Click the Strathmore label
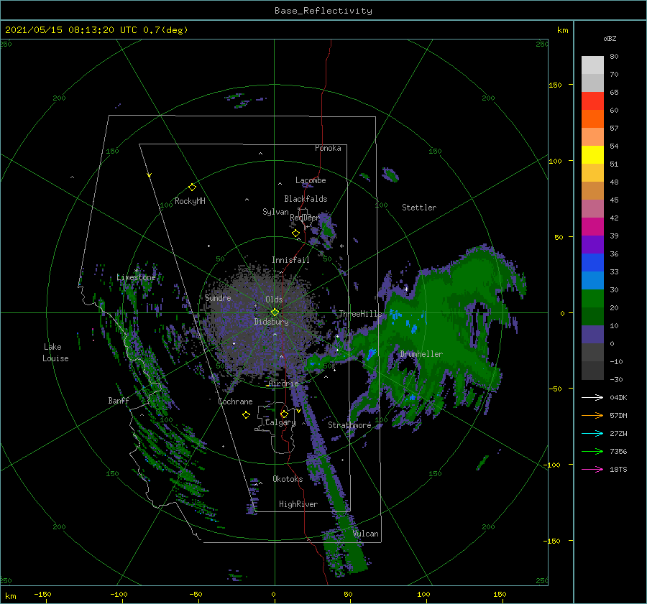This screenshot has width=647, height=604. (349, 425)
